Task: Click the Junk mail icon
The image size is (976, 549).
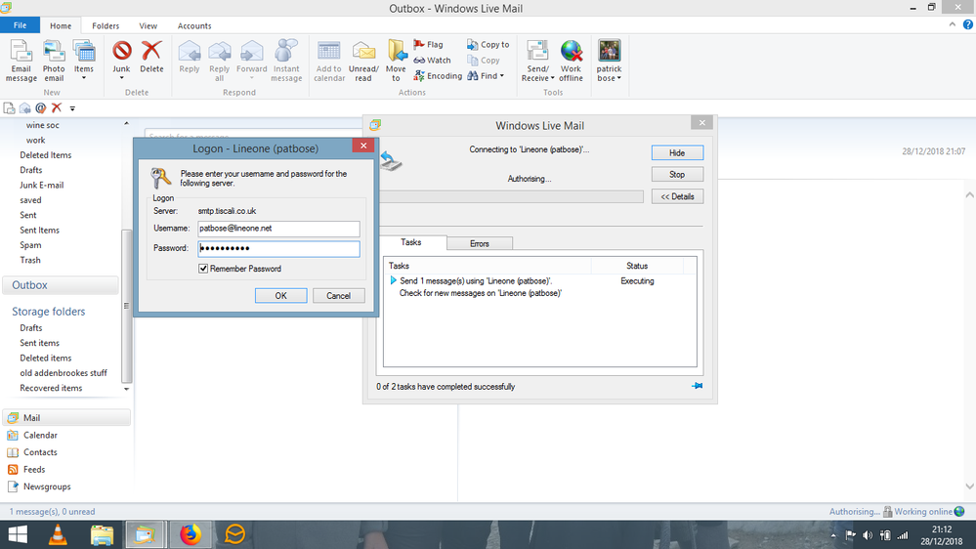Action: coord(121,53)
